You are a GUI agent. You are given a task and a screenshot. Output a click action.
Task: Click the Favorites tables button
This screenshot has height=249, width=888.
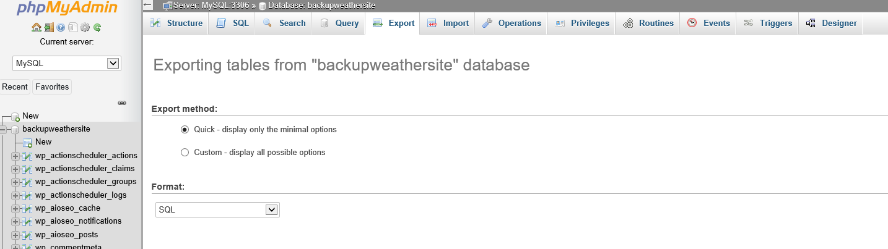pyautogui.click(x=52, y=87)
